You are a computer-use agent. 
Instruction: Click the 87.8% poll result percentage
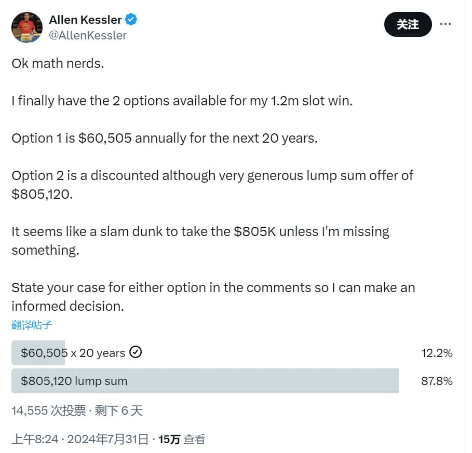coord(437,381)
